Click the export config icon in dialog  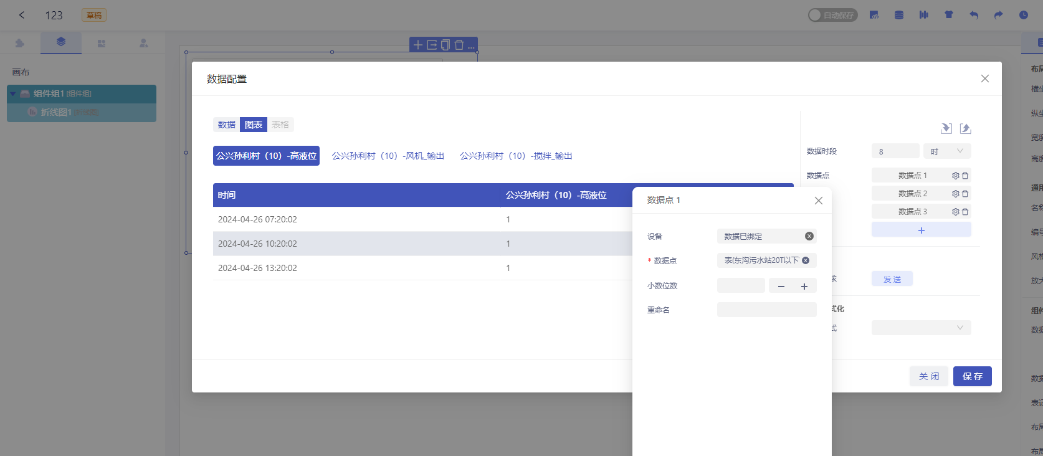click(x=965, y=128)
